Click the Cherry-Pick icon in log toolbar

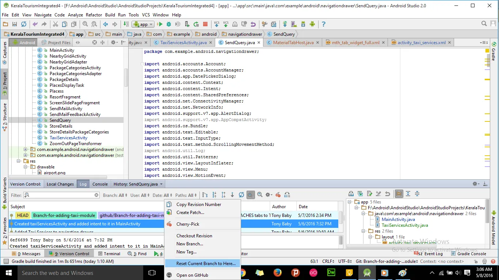tap(278, 195)
